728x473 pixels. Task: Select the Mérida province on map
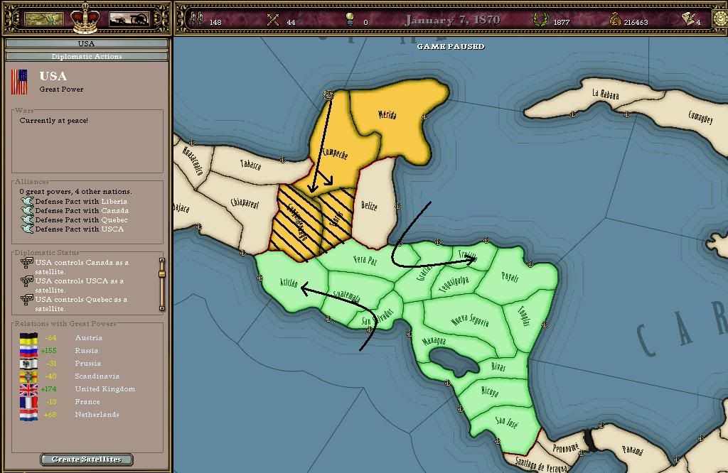pyautogui.click(x=387, y=114)
